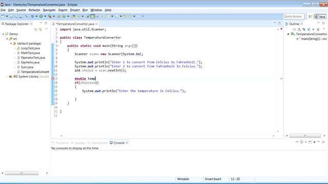This screenshot has width=328, height=184.
Task: Click Collapse All in Package Explorer
Action: click(x=36, y=30)
